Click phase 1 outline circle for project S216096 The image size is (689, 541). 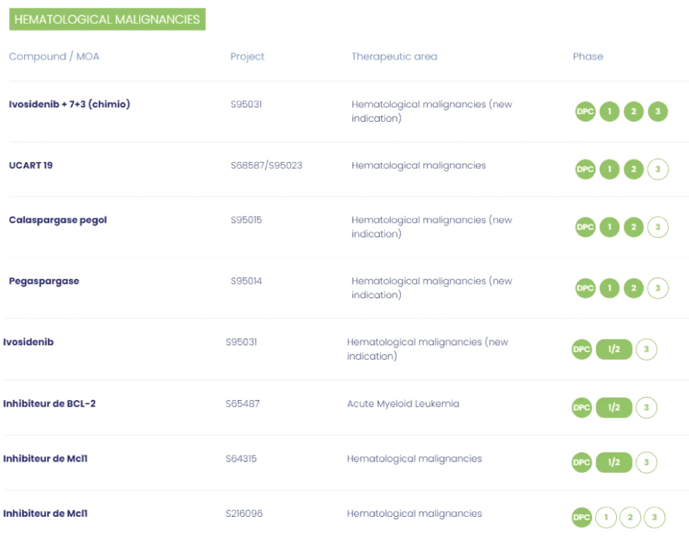coord(606,517)
